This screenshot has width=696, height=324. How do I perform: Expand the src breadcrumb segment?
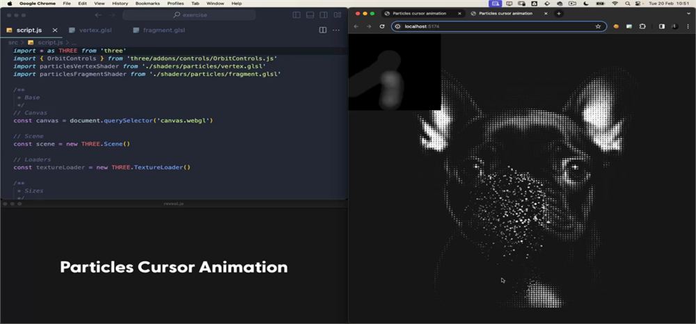coord(13,42)
